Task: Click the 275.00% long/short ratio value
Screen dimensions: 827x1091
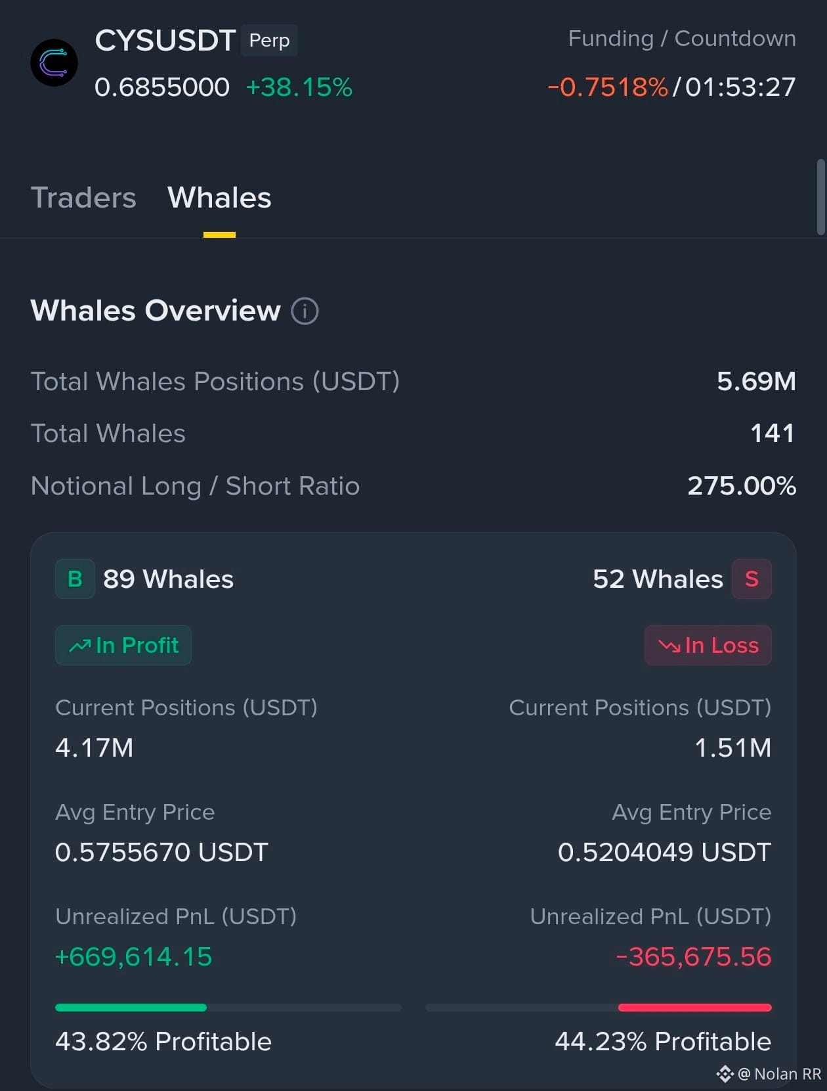Action: [x=742, y=486]
